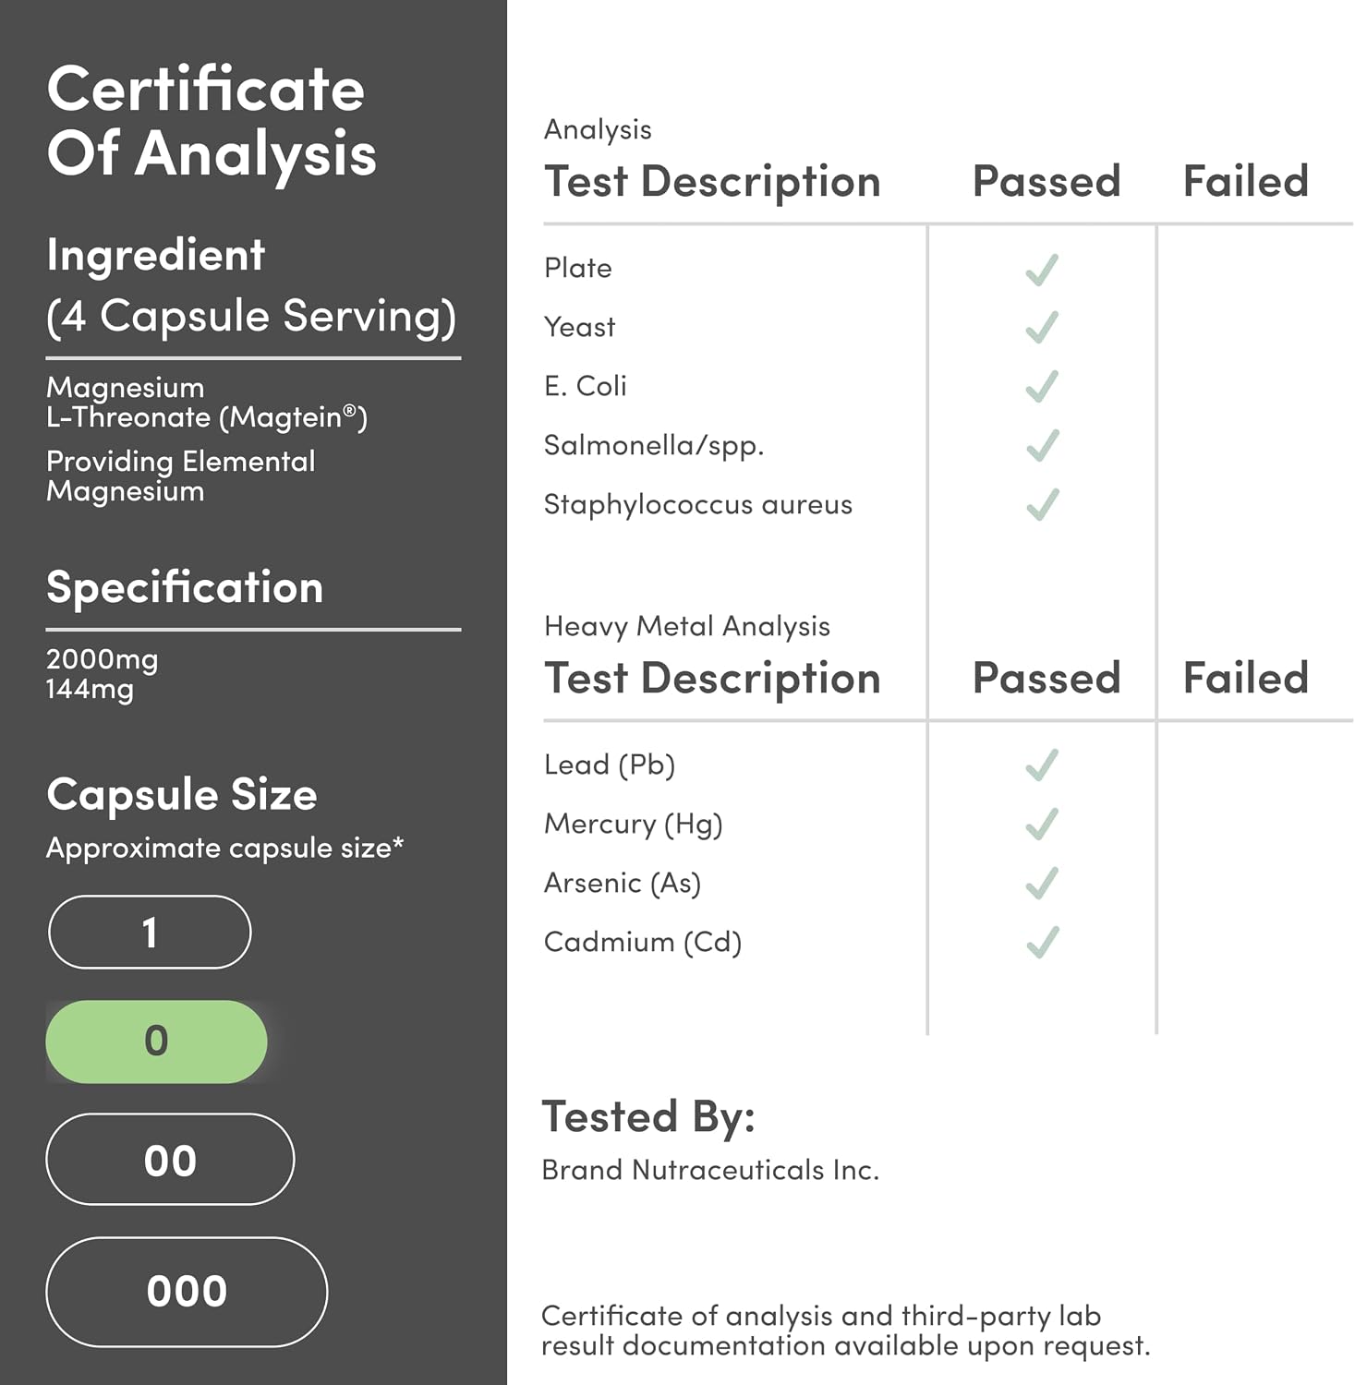1355x1385 pixels.
Task: Click the Heavy Metal Analysis section label
Action: coord(686,626)
